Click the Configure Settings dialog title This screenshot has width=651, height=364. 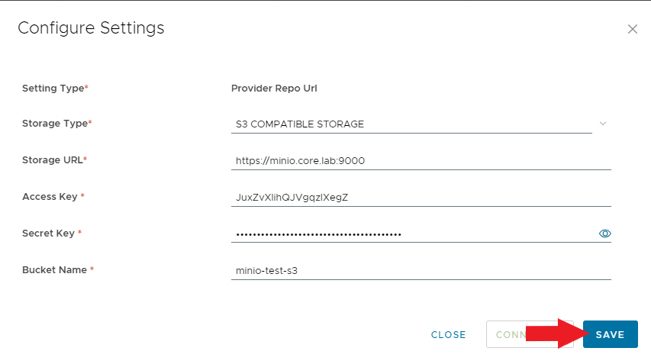click(91, 28)
